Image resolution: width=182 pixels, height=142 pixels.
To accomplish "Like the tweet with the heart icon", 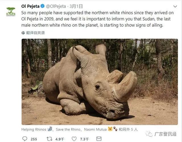I will [74, 139].
